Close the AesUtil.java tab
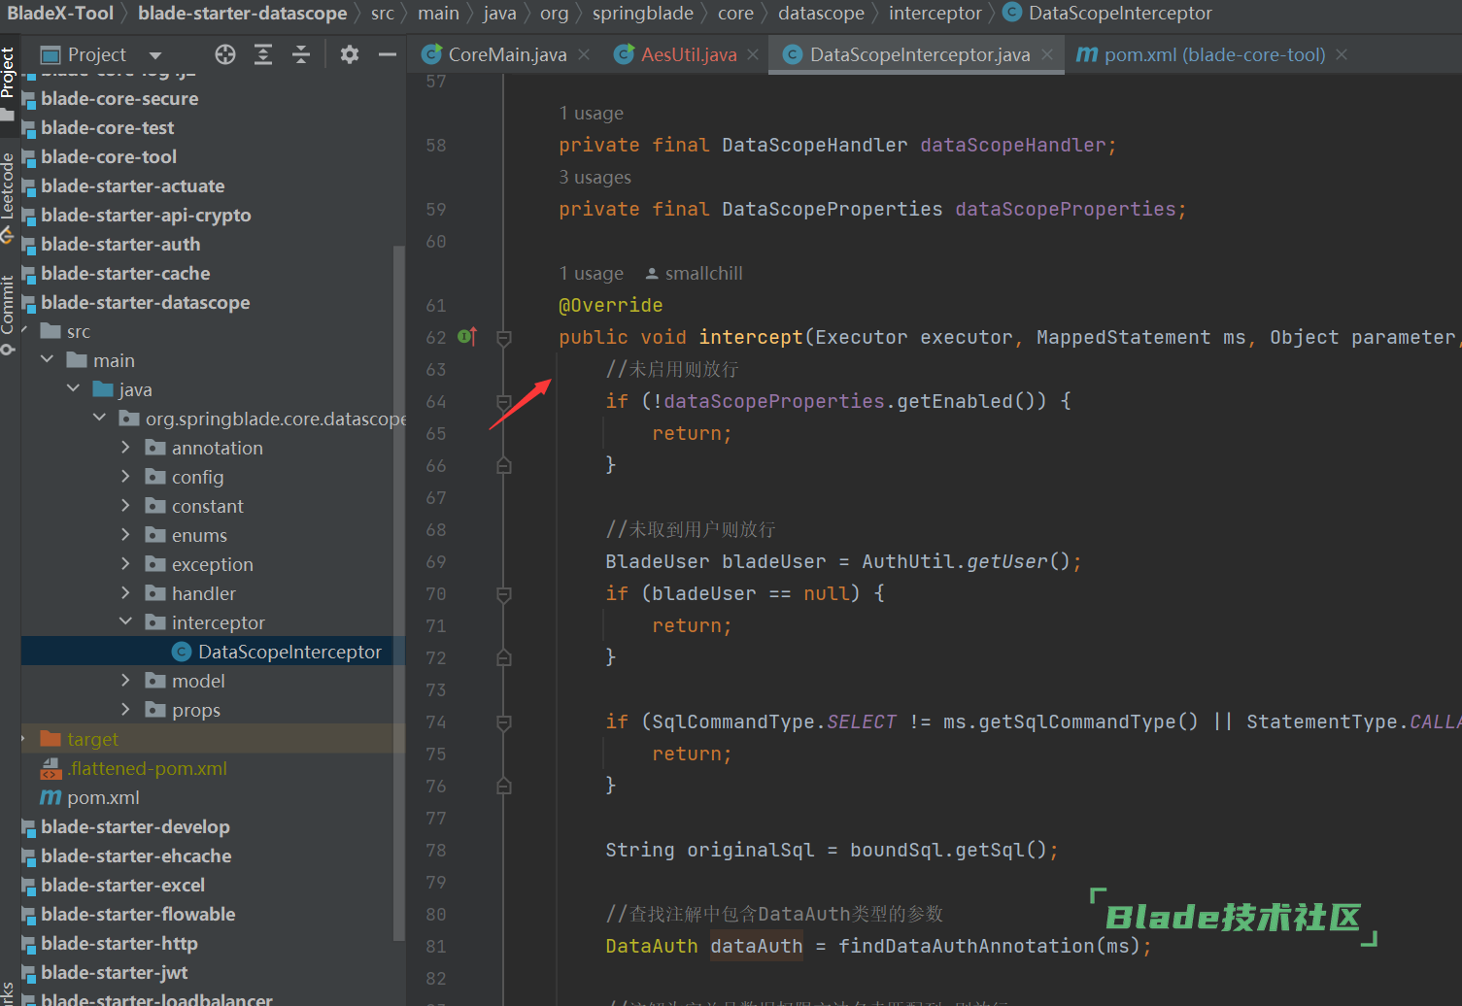This screenshot has height=1006, width=1462. (x=753, y=54)
